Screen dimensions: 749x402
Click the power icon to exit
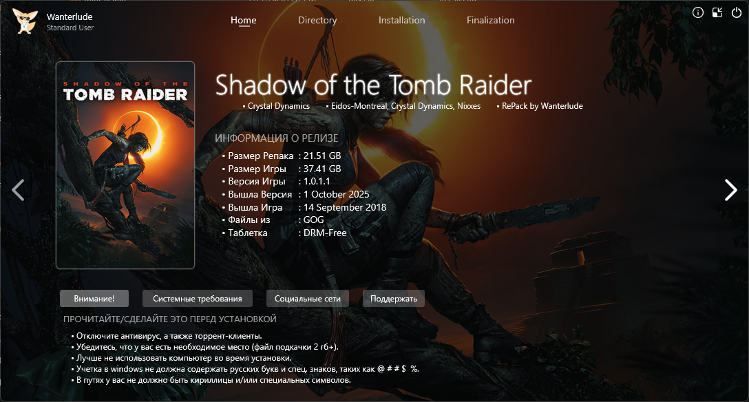pos(737,12)
